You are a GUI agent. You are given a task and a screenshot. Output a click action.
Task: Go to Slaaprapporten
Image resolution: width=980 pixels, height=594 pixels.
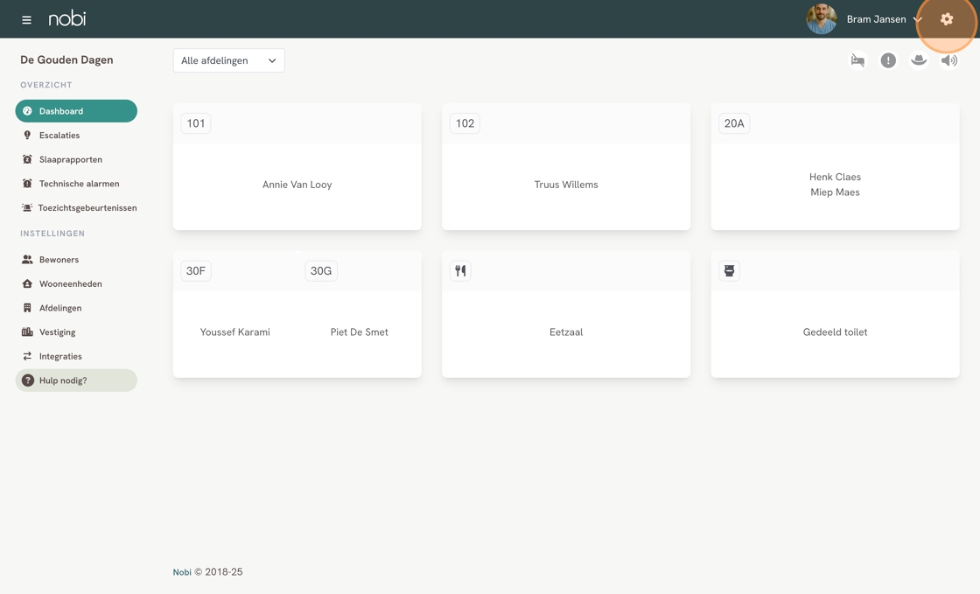pos(70,160)
